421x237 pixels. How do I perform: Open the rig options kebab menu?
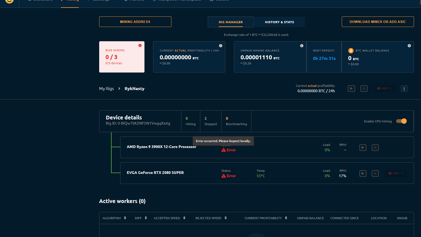(x=404, y=88)
